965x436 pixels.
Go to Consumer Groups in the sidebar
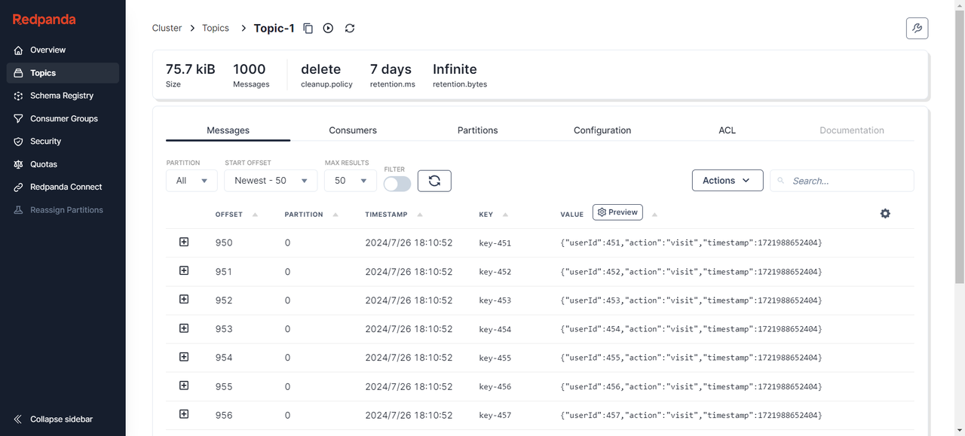tap(63, 118)
